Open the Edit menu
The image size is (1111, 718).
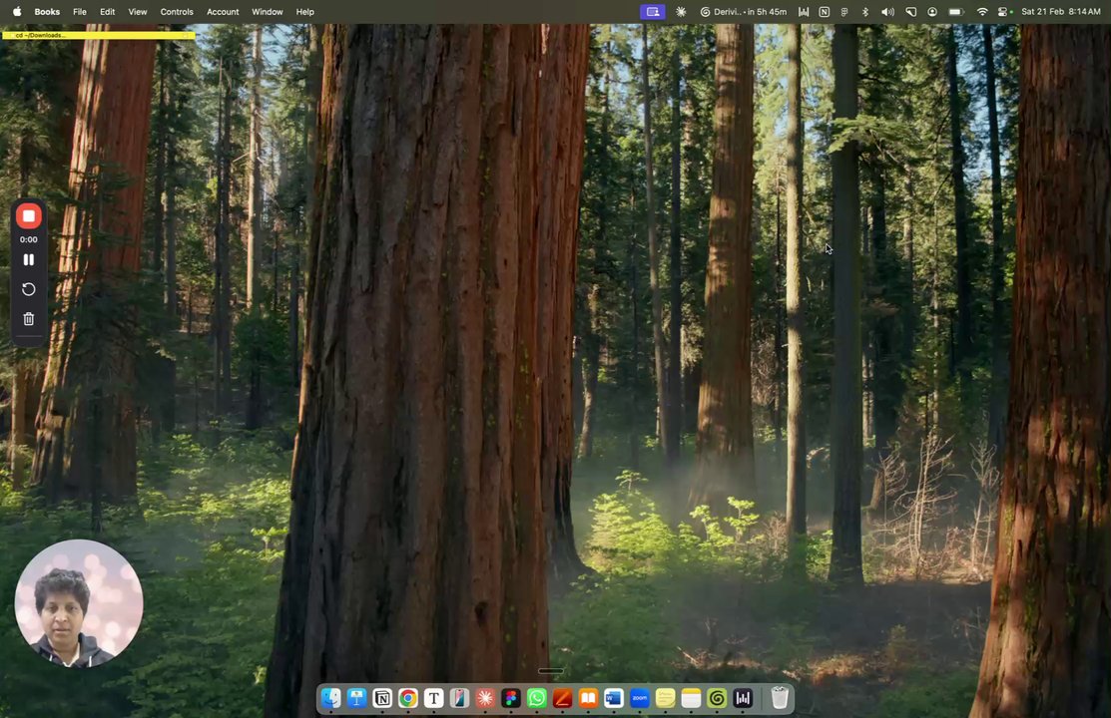pos(107,11)
